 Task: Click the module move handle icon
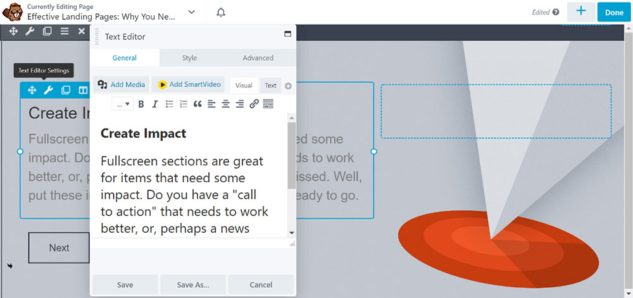click(x=32, y=90)
